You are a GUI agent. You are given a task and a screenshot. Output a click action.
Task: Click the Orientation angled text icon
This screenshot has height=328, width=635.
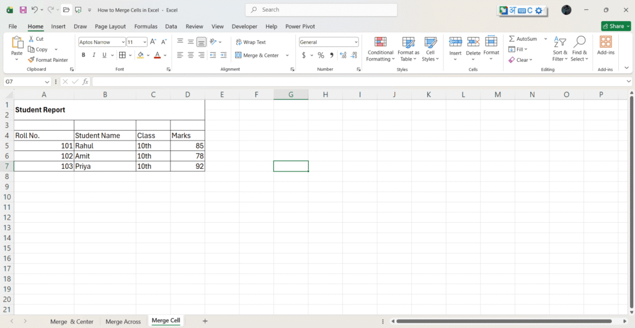click(213, 41)
